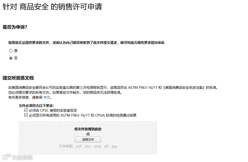This screenshot has height=162, width=248.
Task: Select the 是 radio button for appeal
Action: tap(11, 51)
